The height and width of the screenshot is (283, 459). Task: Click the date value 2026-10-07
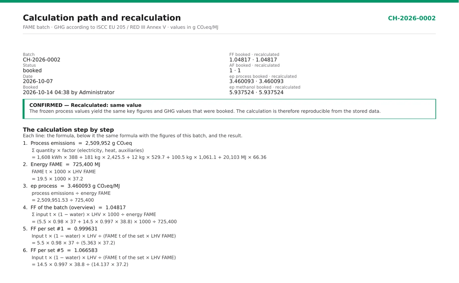click(38, 82)
